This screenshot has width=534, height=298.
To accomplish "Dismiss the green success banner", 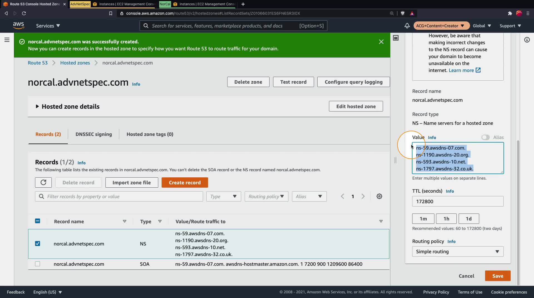I will click(x=381, y=42).
